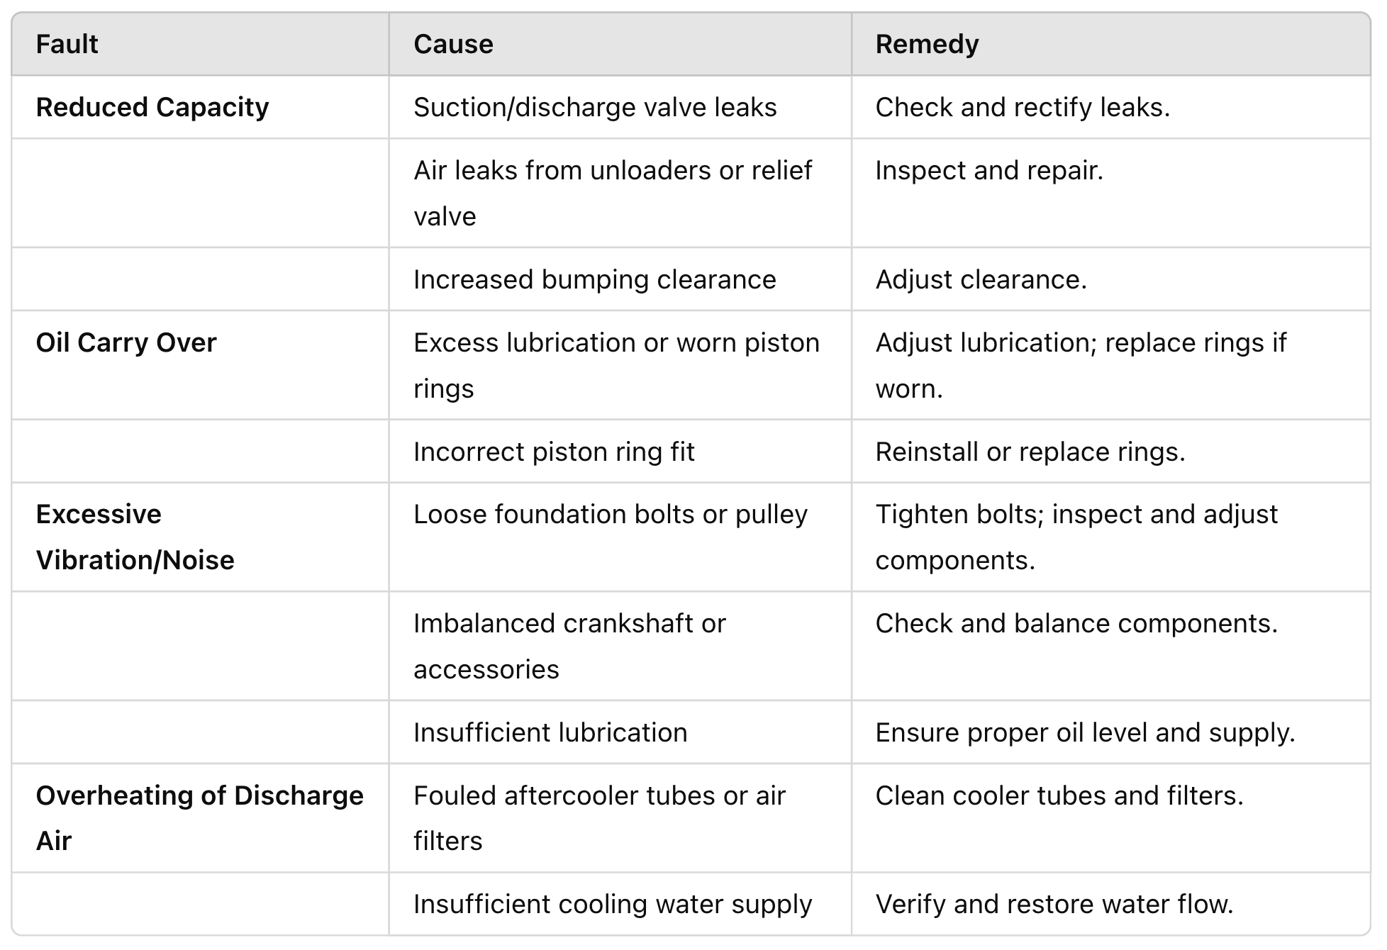Click the Cause column header

[620, 44]
